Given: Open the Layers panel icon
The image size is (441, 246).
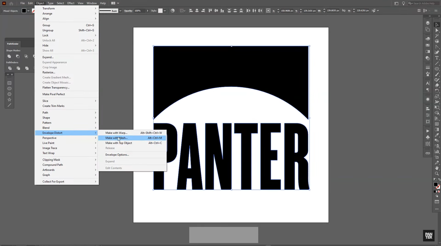Looking at the screenshot, I should coord(428,23).
